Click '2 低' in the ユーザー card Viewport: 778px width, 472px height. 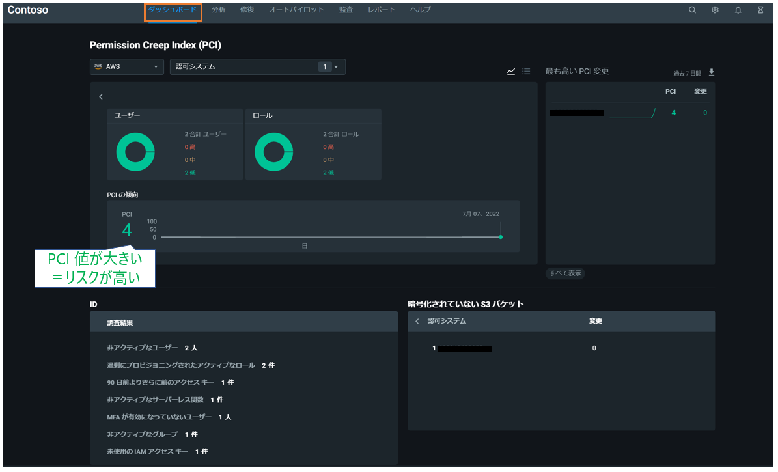pyautogui.click(x=190, y=173)
